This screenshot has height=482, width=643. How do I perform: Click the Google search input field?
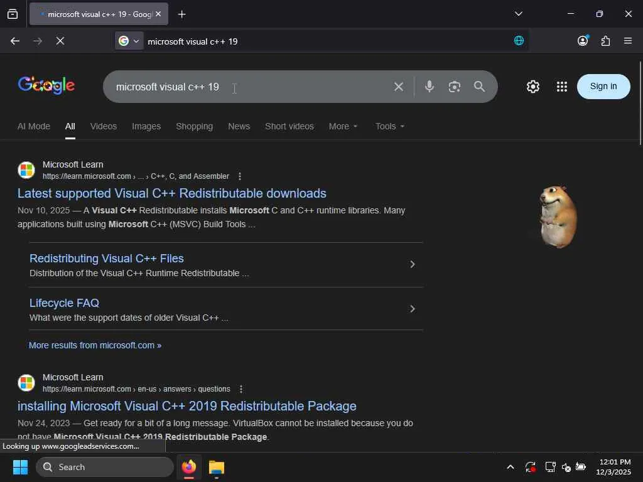pyautogui.click(x=251, y=87)
